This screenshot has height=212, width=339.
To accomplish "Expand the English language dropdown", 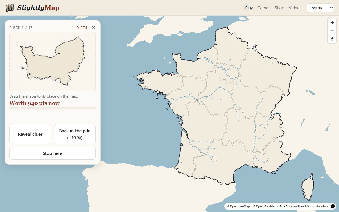I will coord(320,8).
